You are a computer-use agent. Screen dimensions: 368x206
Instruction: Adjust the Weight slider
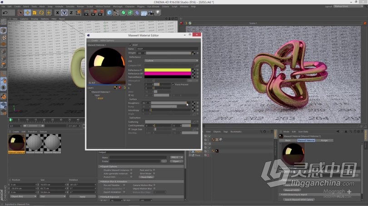[168, 53]
